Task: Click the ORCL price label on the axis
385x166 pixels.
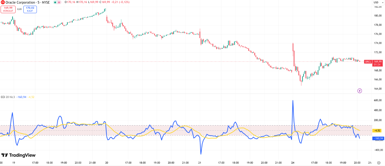Action: click(x=368, y=62)
